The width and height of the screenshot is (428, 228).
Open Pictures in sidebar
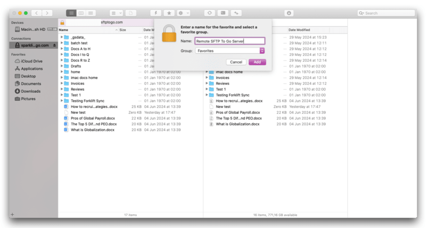pos(28,99)
